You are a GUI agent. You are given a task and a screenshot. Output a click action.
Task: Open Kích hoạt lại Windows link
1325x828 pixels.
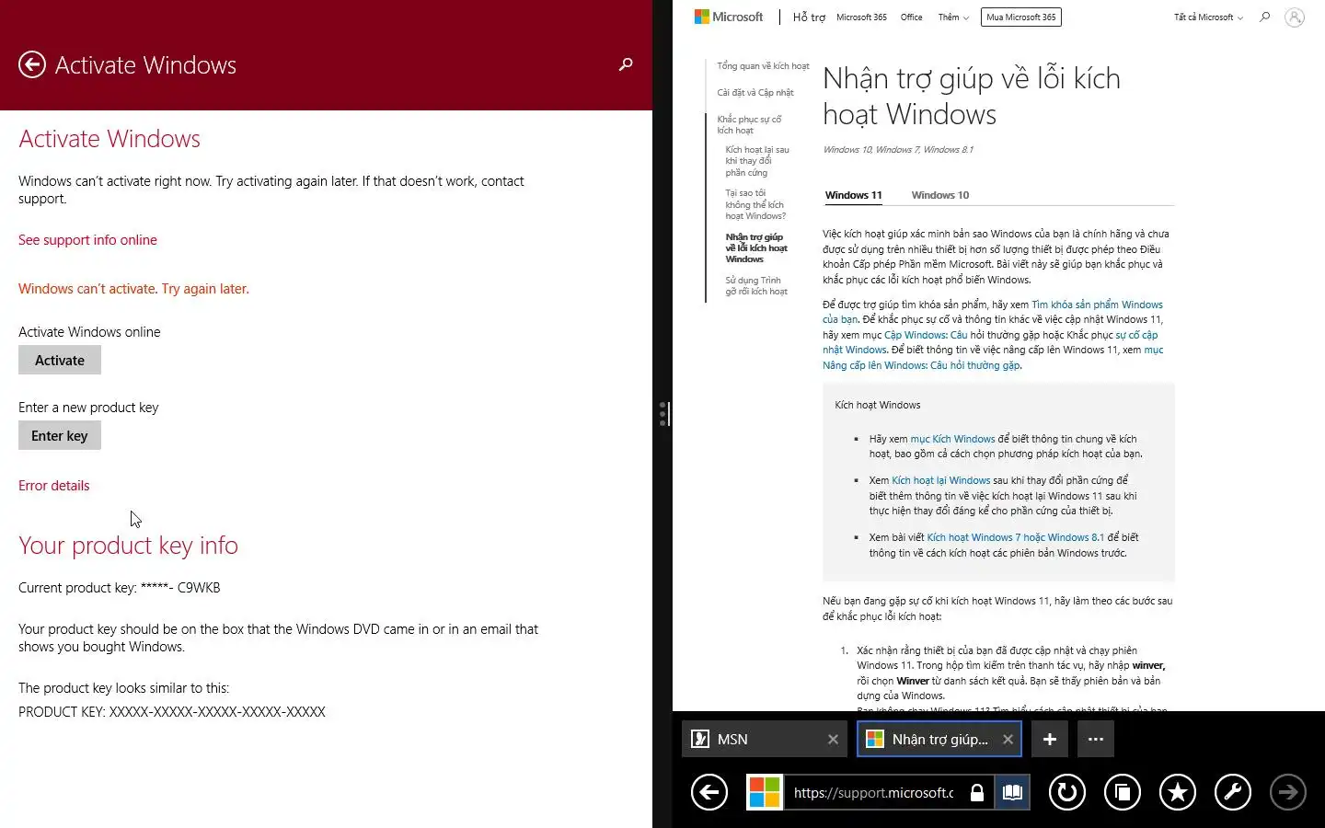pos(940,480)
